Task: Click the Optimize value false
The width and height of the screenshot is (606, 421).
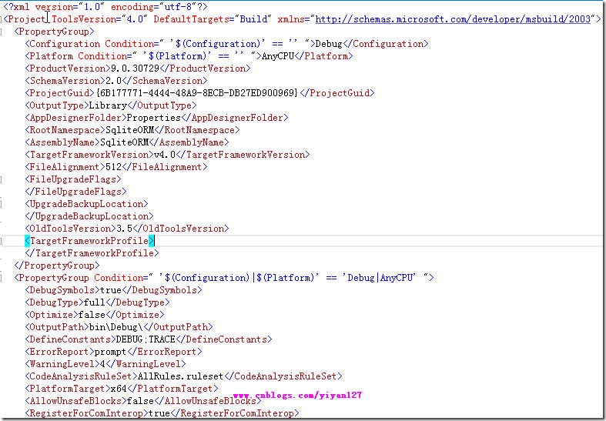Action: click(92, 315)
